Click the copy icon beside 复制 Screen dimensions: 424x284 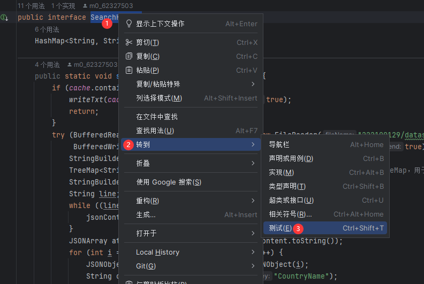coord(128,56)
